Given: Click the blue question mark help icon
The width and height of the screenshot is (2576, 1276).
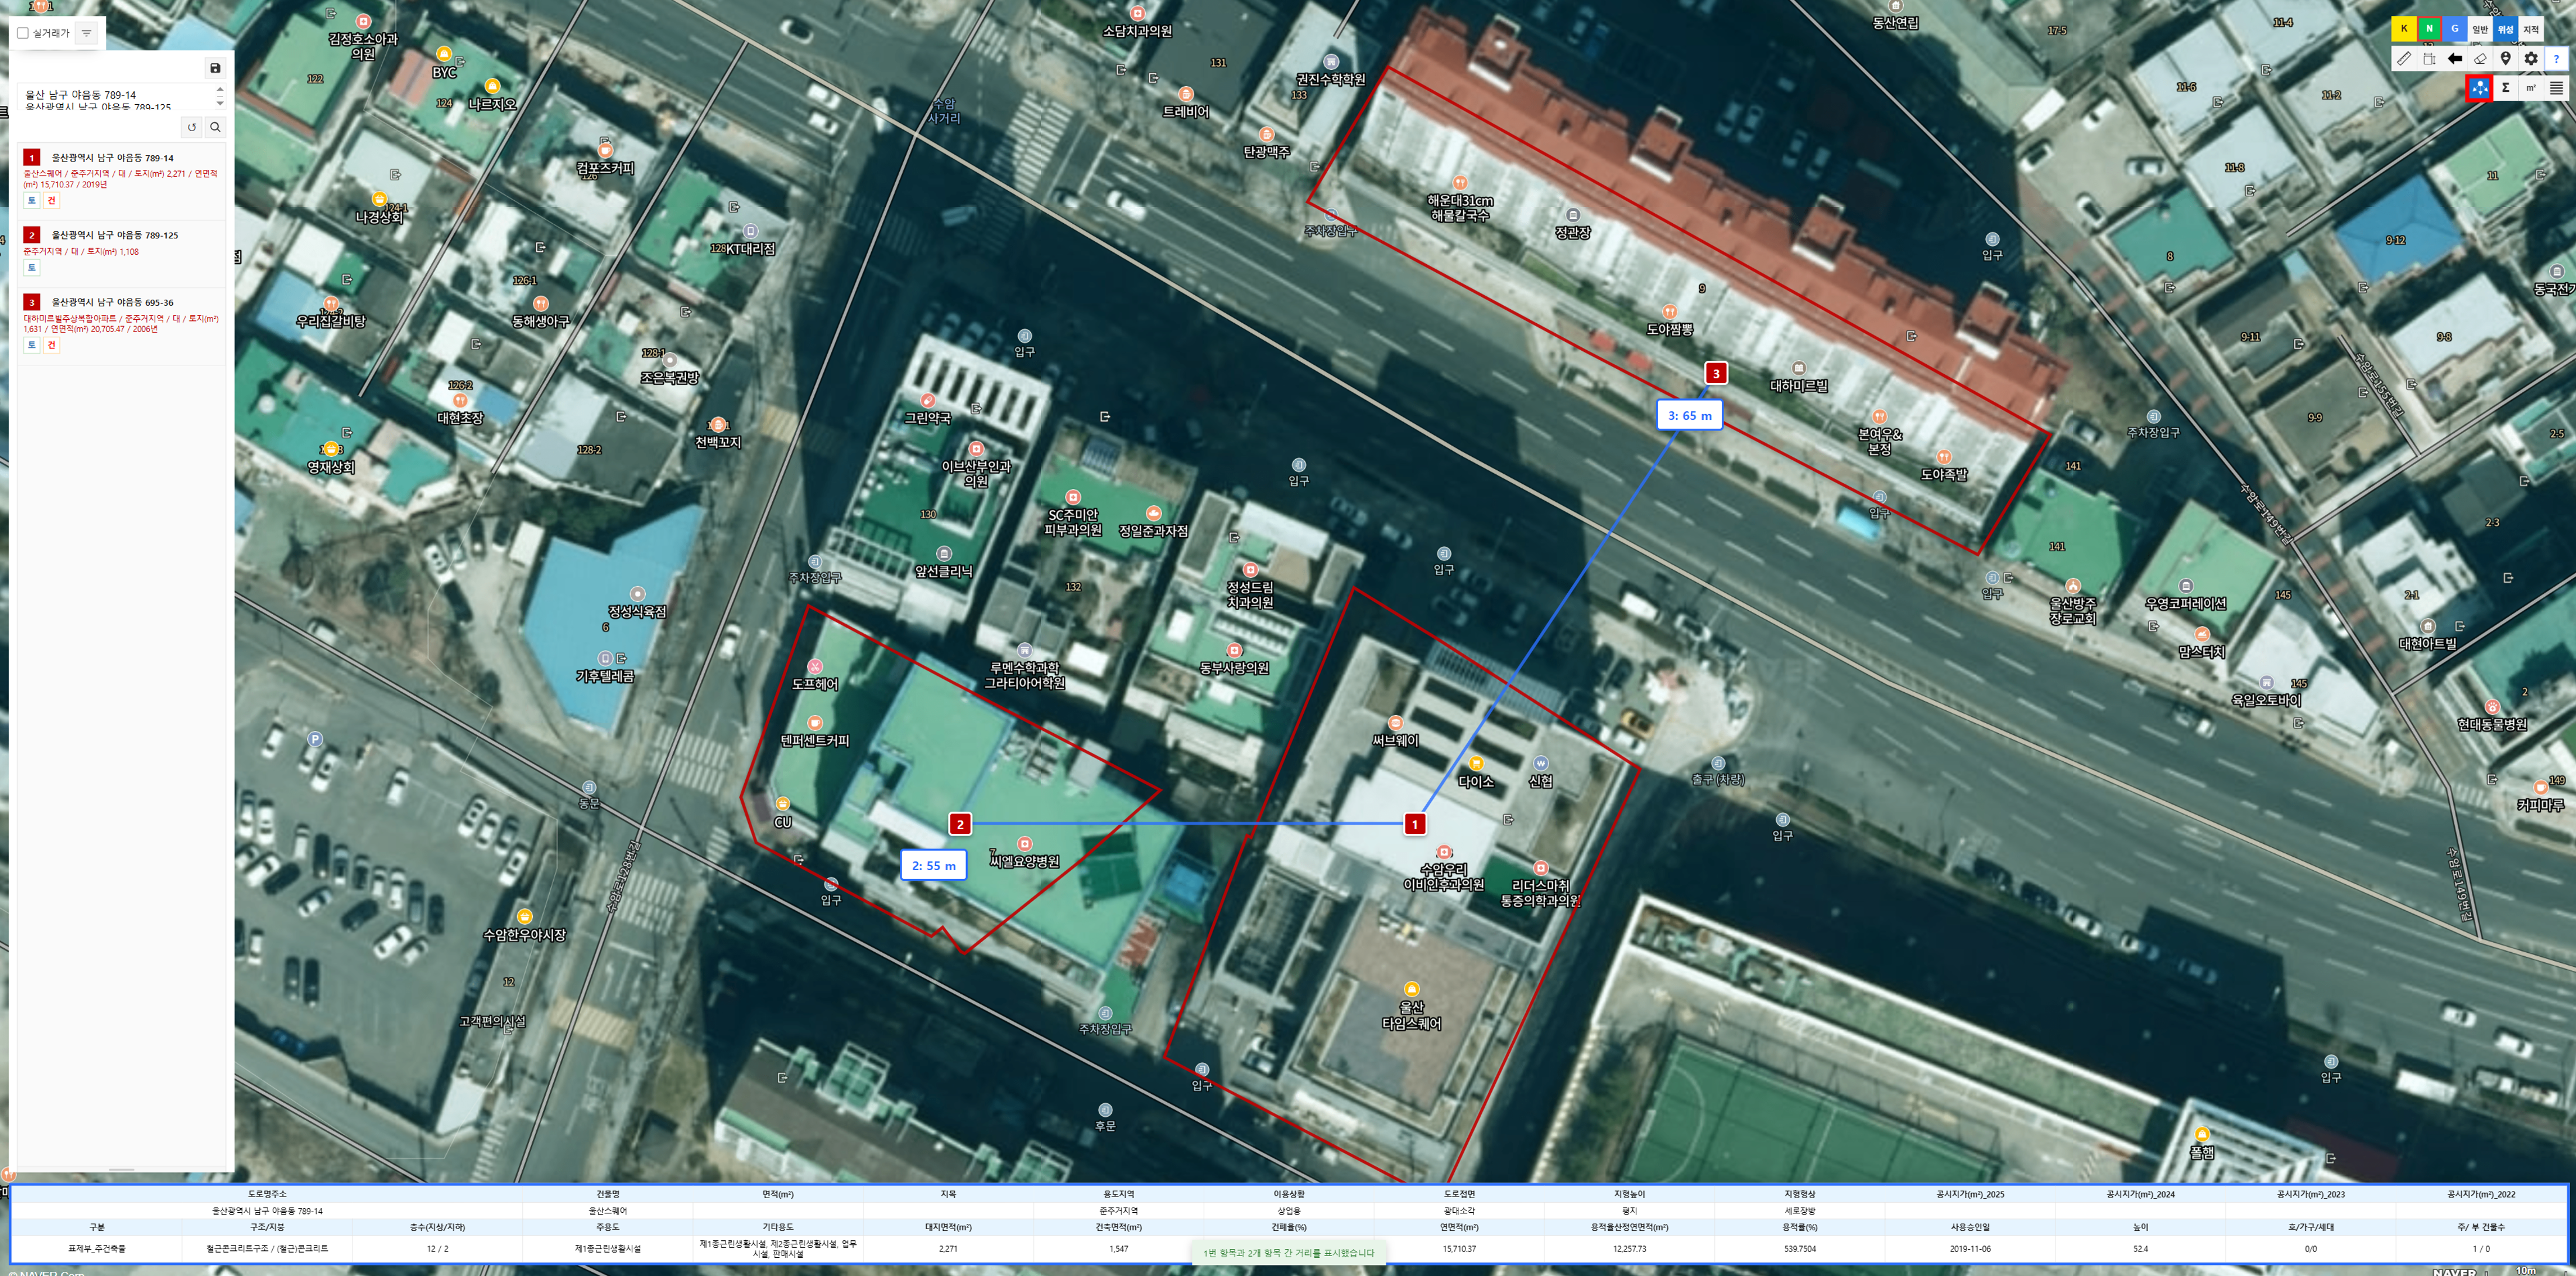Looking at the screenshot, I should (x=2556, y=59).
